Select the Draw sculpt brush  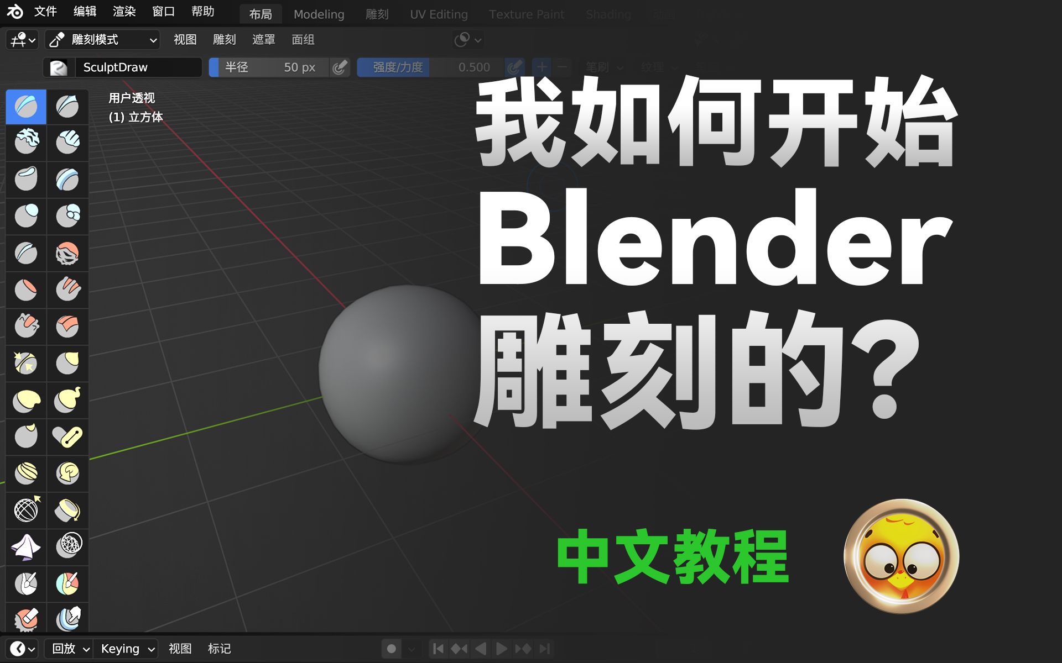(x=26, y=106)
